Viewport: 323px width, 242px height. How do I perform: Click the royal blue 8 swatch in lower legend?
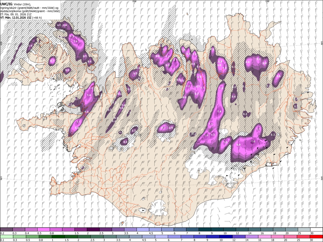point(200,236)
